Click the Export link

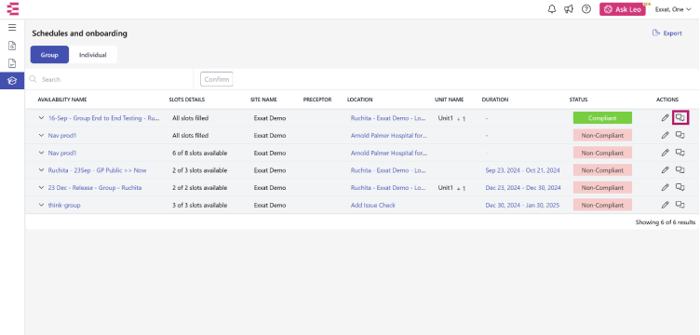(667, 33)
